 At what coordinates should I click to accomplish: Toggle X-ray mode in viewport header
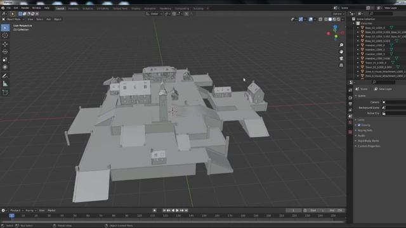click(320, 19)
